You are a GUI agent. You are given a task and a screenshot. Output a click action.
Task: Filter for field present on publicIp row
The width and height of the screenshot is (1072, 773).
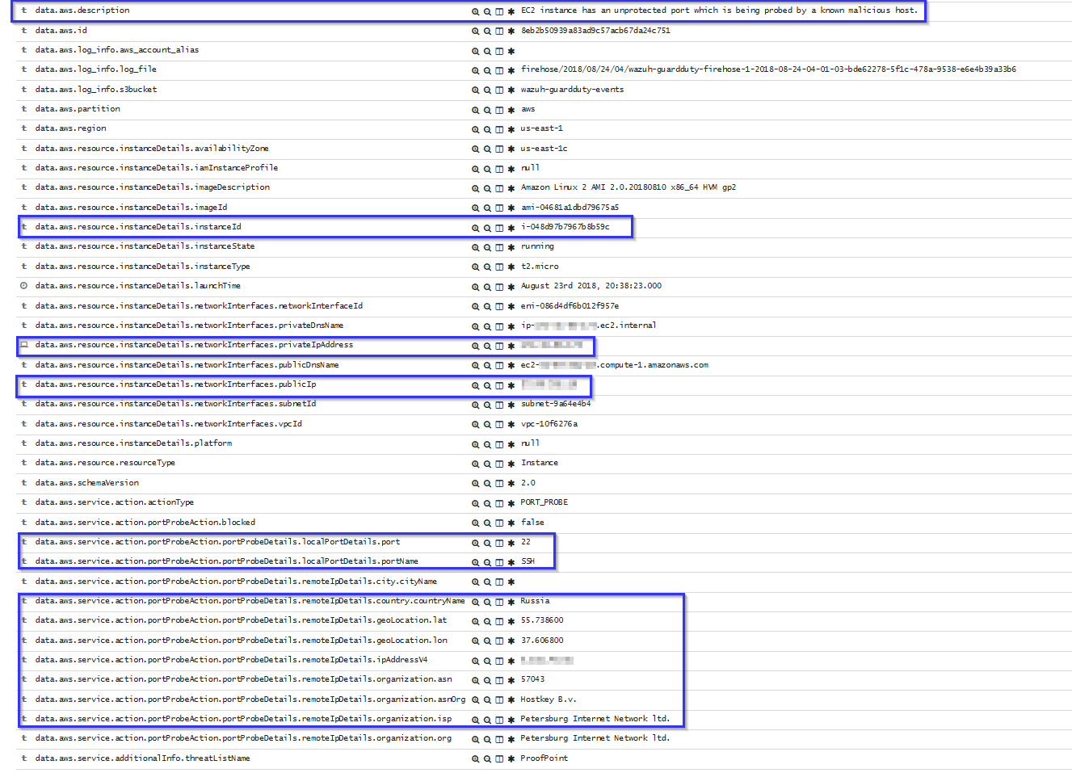pos(511,385)
